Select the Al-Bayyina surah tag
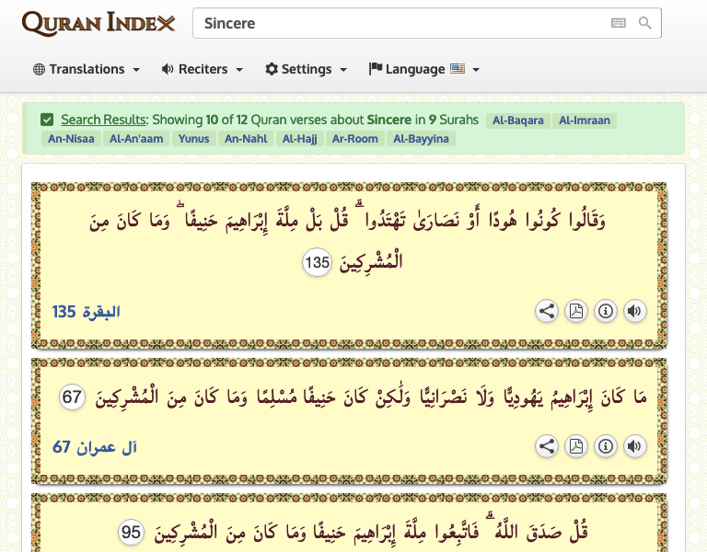707x552 pixels. (x=421, y=139)
